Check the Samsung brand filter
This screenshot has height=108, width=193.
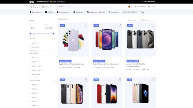[30, 47]
